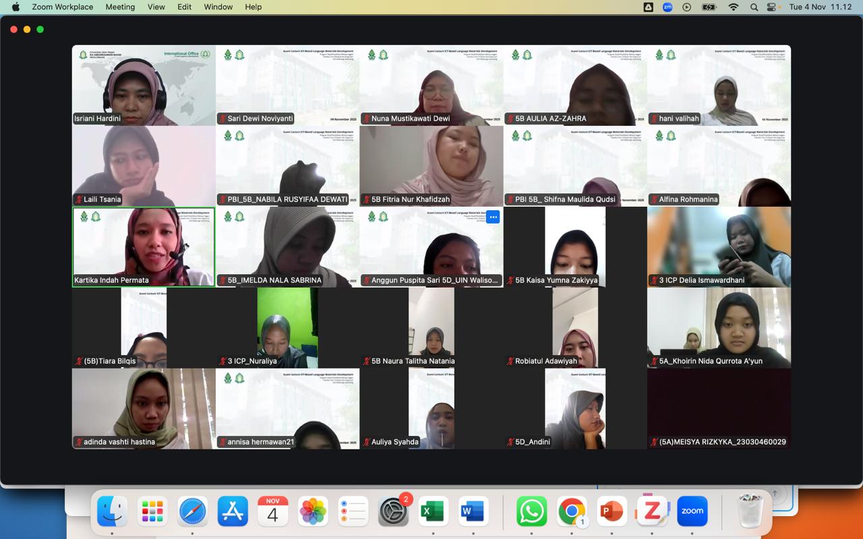The width and height of the screenshot is (863, 539).
Task: Open Spotlight search from menu bar
Action: [x=754, y=7]
